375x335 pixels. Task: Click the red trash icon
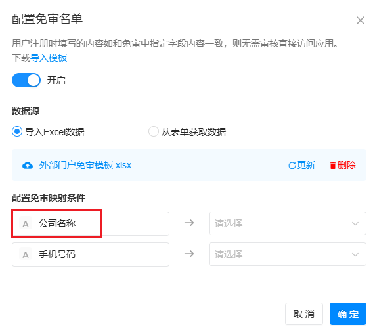332,166
